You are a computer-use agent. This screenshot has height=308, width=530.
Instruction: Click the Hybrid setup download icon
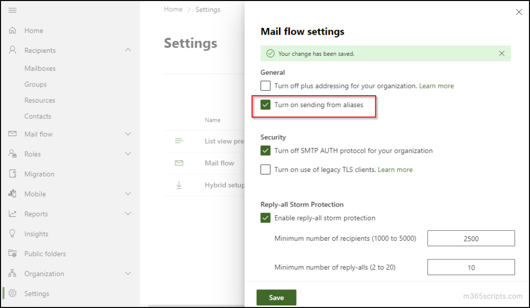tap(179, 185)
